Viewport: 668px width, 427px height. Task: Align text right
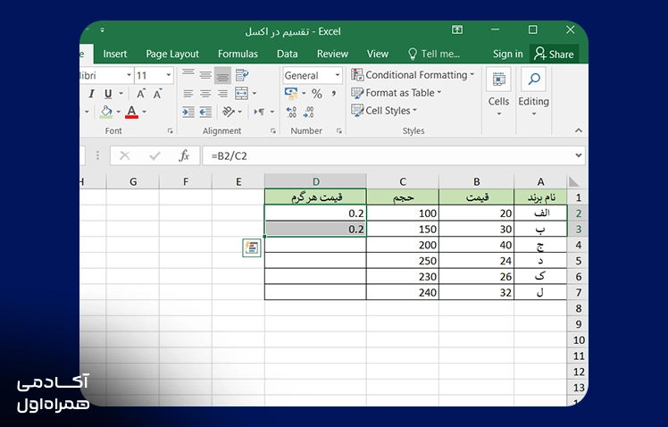[222, 94]
